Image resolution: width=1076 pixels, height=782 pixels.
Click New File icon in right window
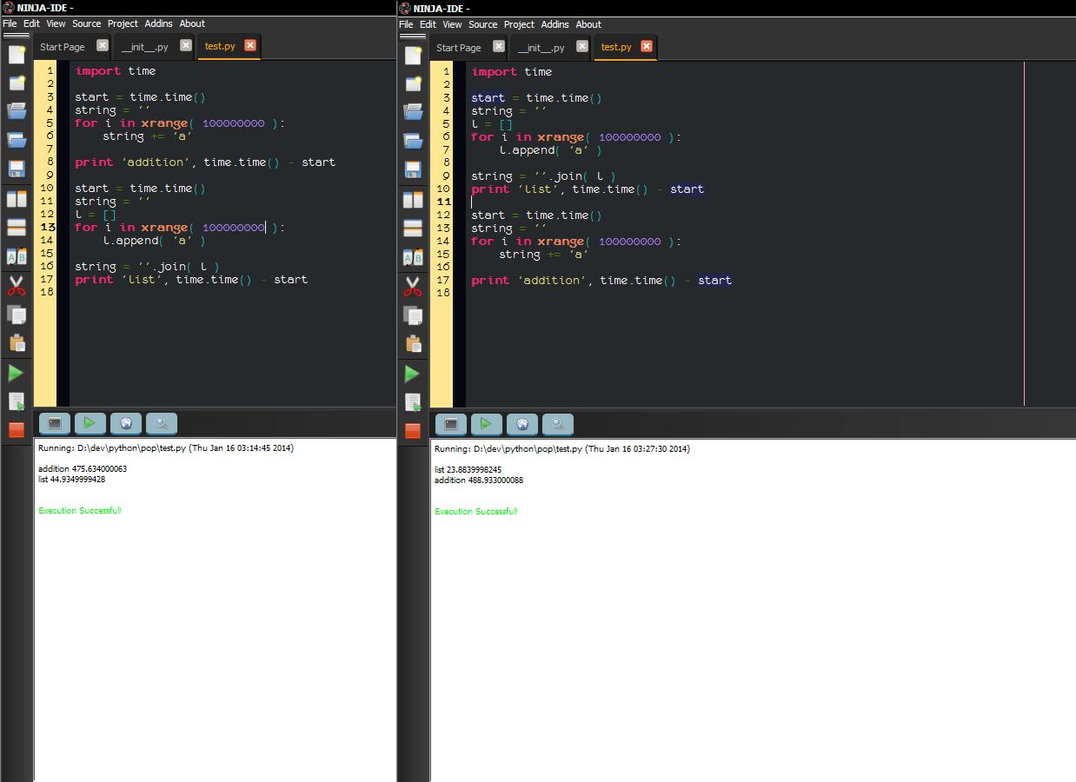point(414,55)
